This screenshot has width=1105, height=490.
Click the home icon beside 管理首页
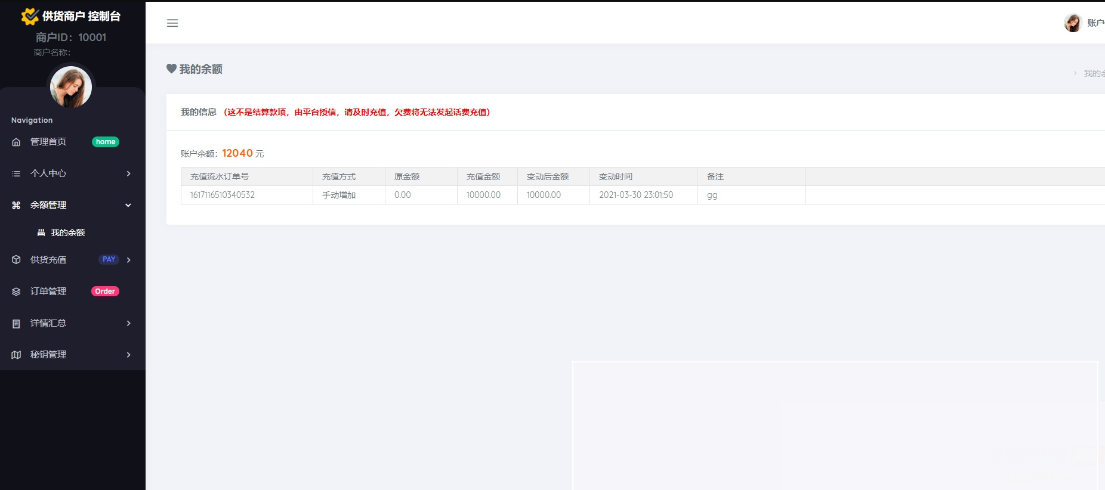[x=16, y=142]
